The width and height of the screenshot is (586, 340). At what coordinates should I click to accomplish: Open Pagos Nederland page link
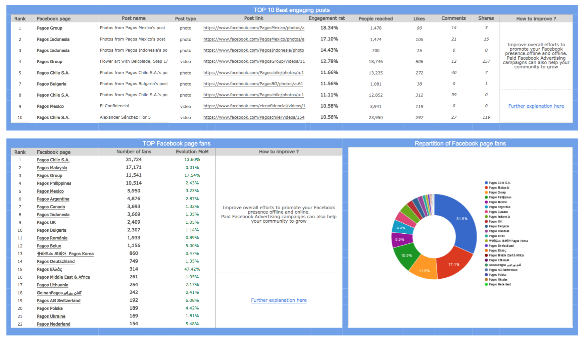pyautogui.click(x=53, y=324)
